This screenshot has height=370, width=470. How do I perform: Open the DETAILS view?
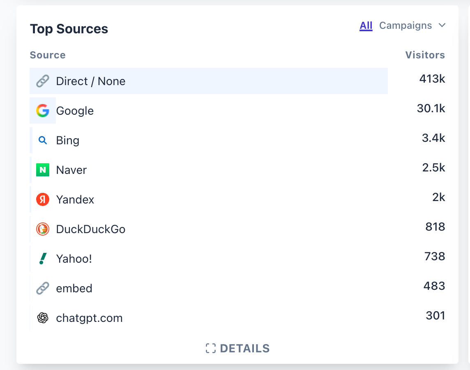tap(244, 349)
